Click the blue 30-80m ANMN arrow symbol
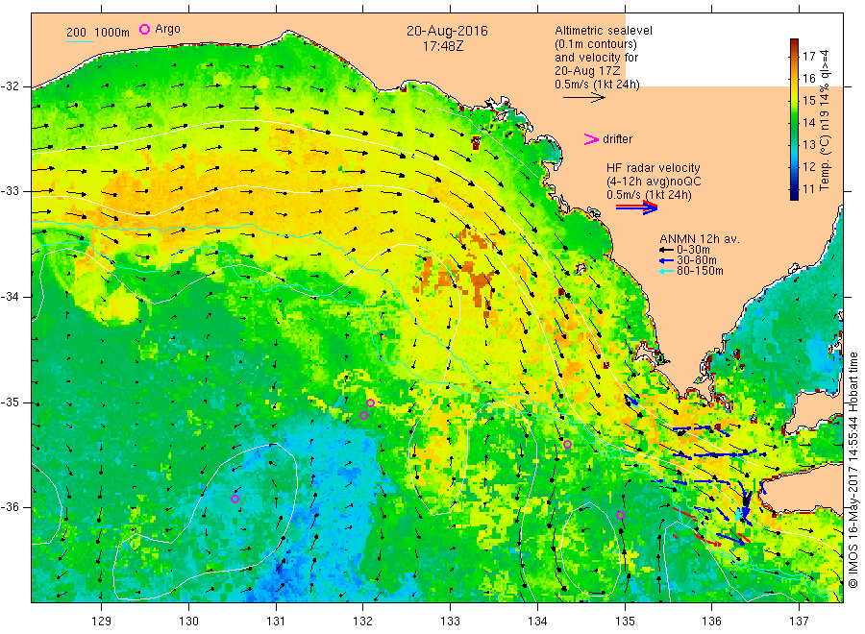 point(666,260)
